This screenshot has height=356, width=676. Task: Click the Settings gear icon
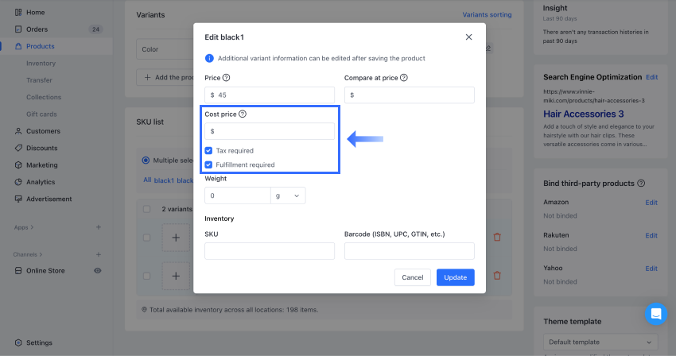point(18,342)
